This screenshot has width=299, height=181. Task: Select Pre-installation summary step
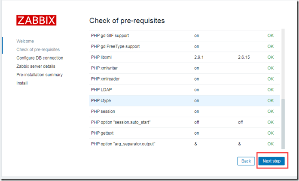tap(40, 75)
